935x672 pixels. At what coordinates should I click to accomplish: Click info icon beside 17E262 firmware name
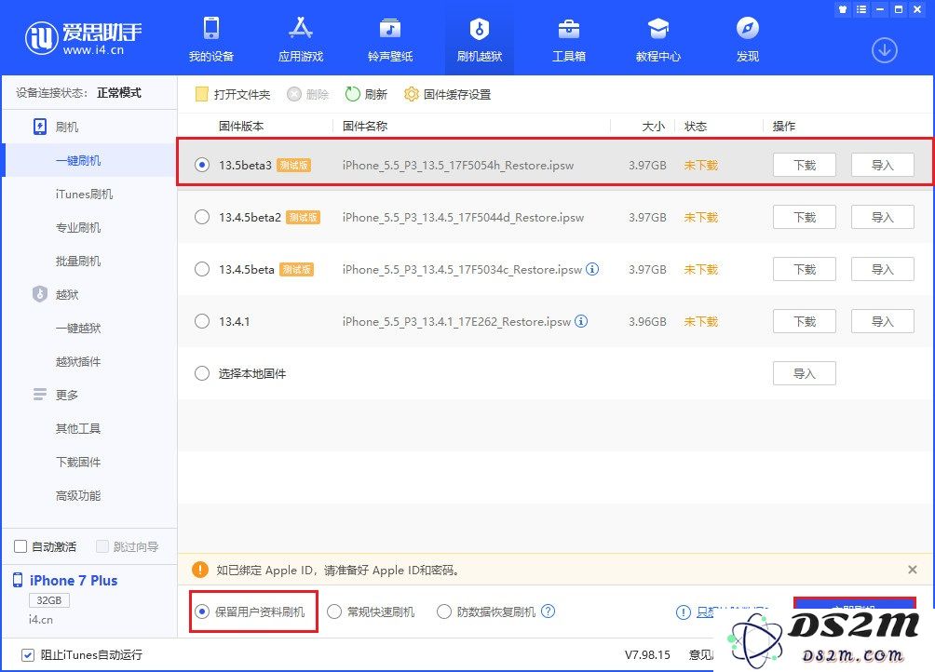(581, 321)
